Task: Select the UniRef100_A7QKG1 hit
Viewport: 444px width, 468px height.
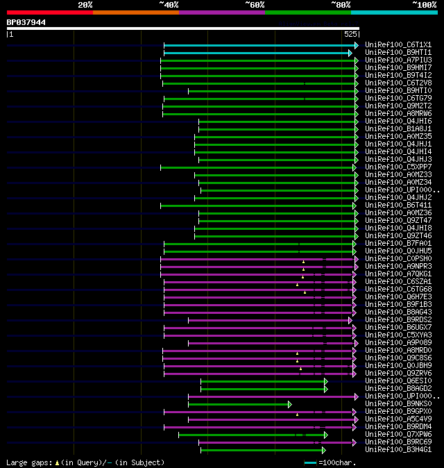Action: (x=398, y=274)
